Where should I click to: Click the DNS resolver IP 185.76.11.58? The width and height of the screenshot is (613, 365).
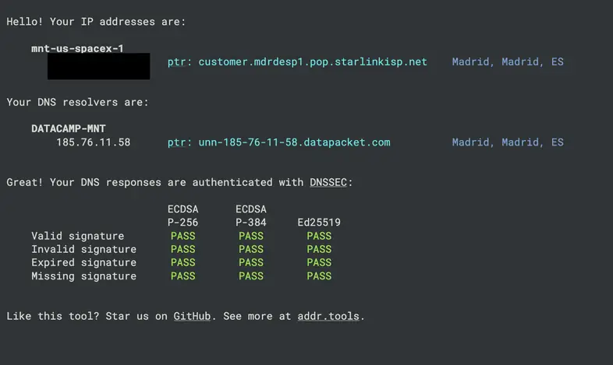(94, 142)
